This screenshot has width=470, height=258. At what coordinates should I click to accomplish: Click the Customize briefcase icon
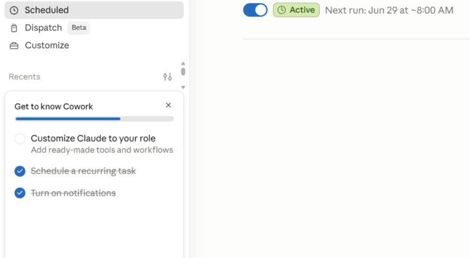[14, 46]
